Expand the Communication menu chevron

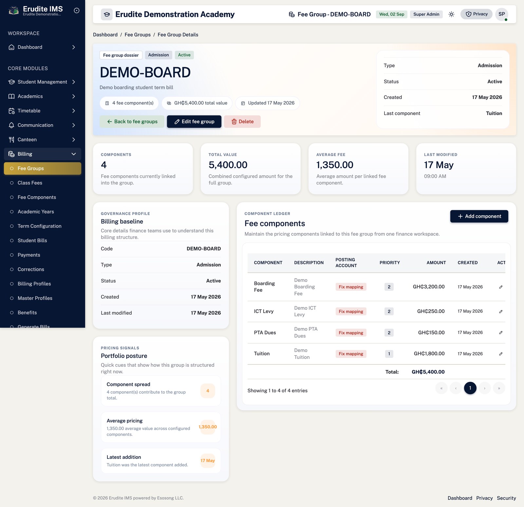[74, 125]
